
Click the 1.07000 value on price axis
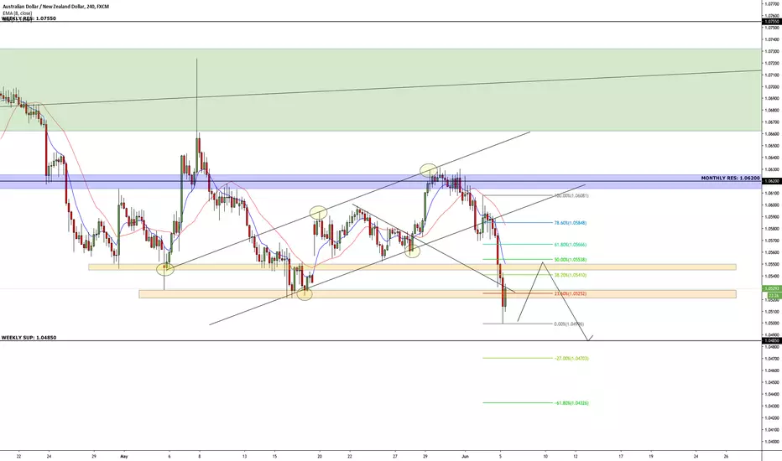(x=772, y=86)
